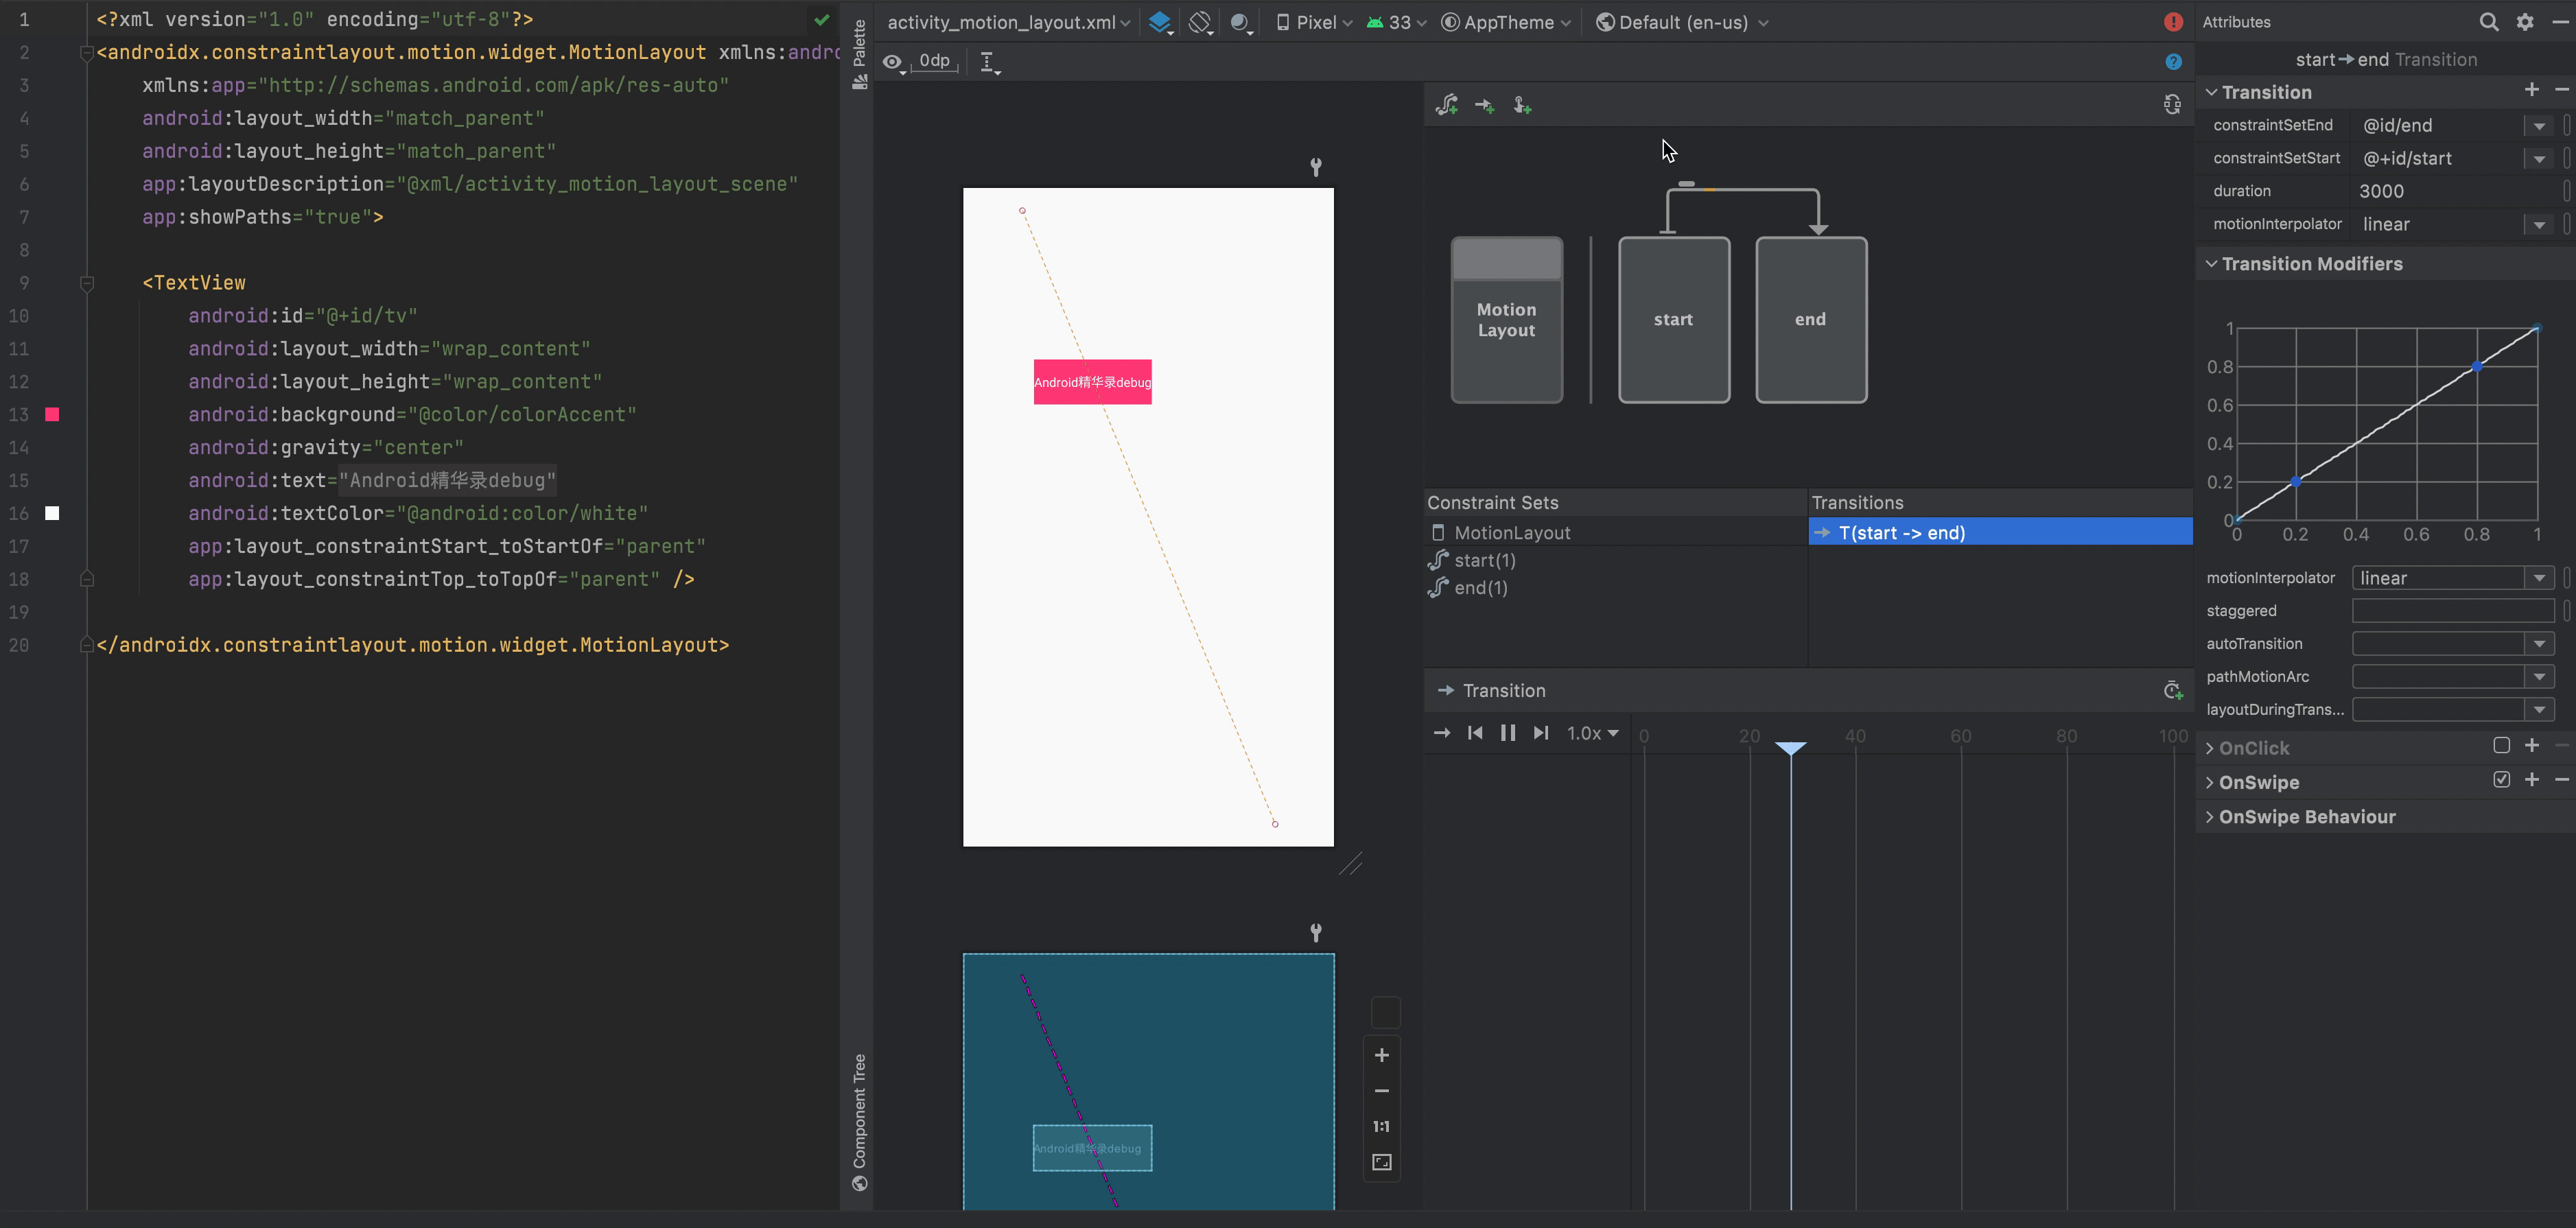Screen dimensions: 2576x1228
Task: Click the Create click or swipe handler icon
Action: (1522, 105)
